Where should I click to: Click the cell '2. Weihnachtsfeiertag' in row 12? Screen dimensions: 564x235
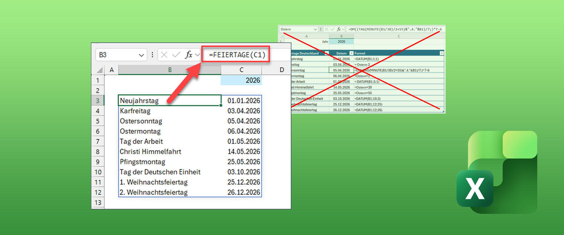point(170,192)
